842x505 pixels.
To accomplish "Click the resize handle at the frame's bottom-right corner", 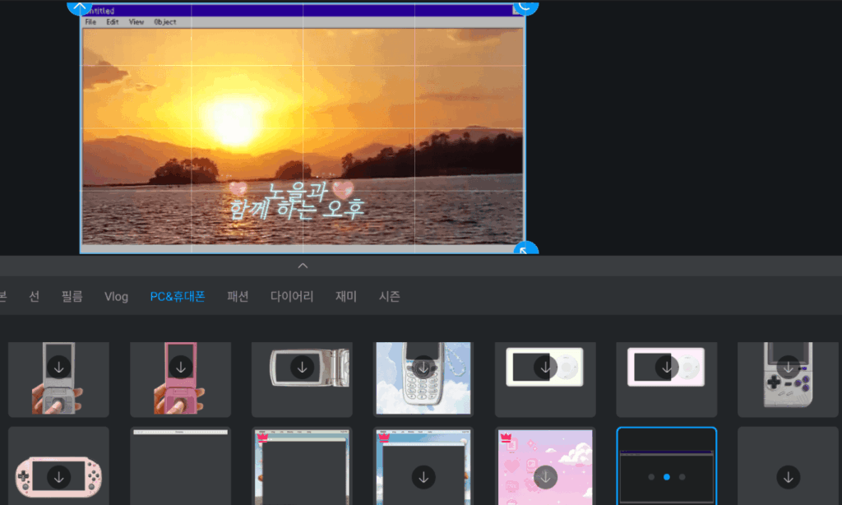I will coord(525,249).
